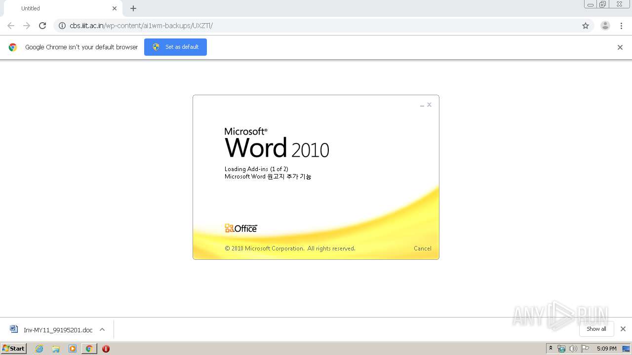
Task: Close the Word splash screen
Action: (430, 105)
